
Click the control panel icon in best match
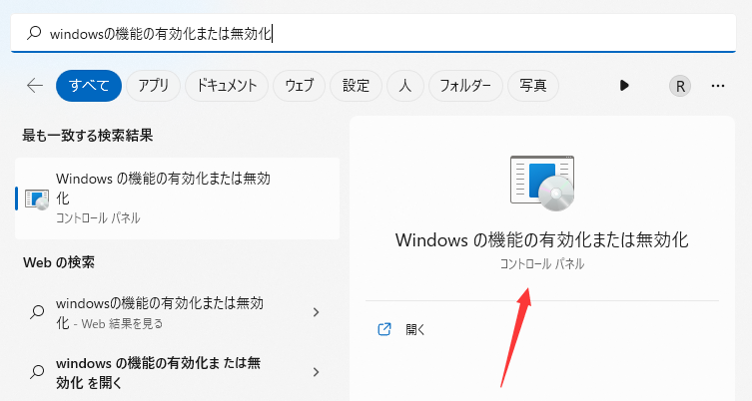click(37, 199)
